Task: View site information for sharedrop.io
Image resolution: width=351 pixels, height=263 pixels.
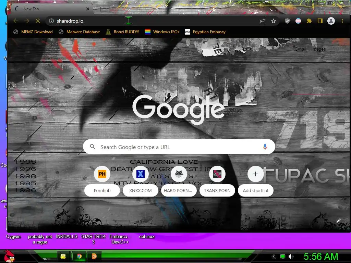Action: pos(51,21)
